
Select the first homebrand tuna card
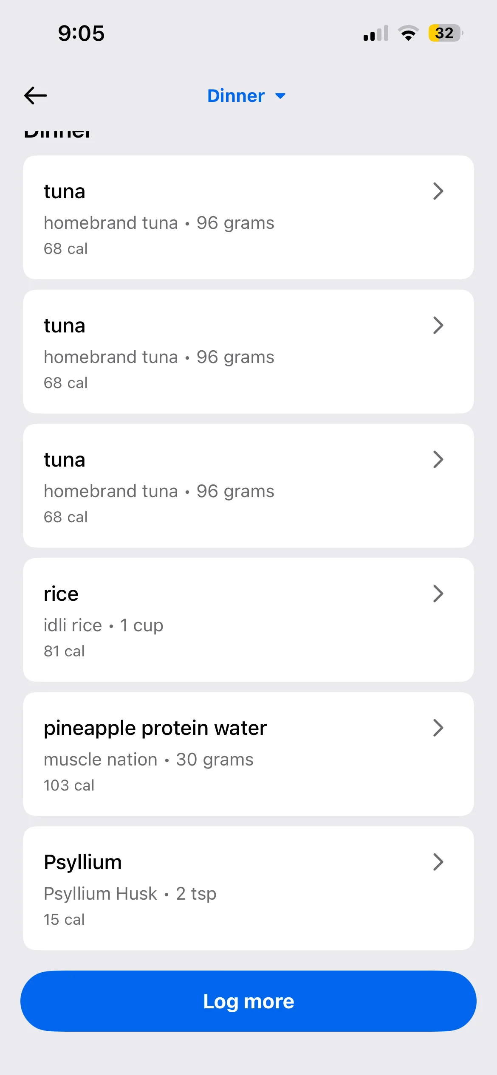coord(248,217)
